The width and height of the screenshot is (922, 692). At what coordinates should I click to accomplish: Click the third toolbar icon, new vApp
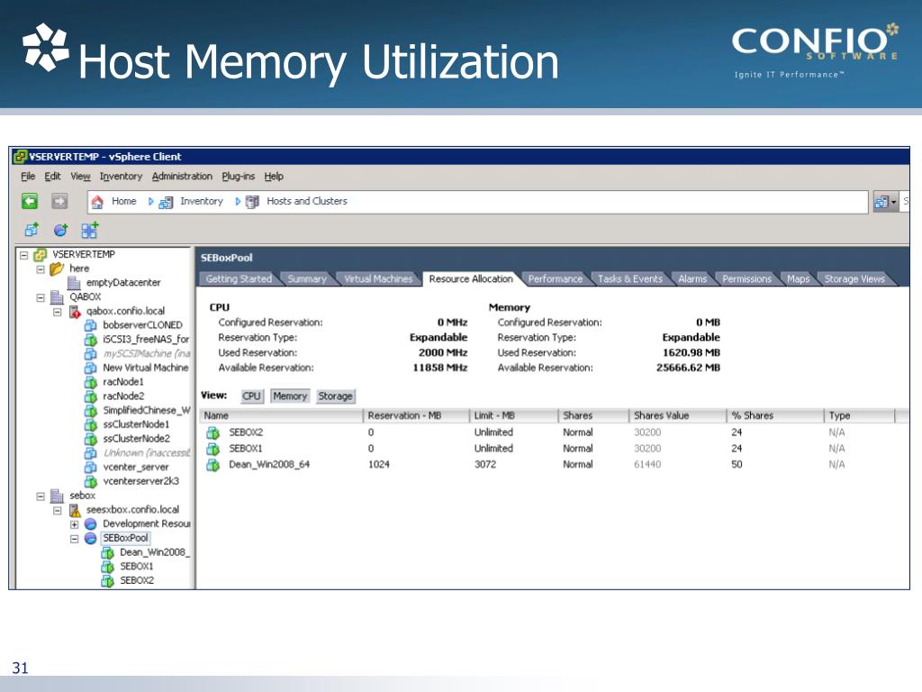[89, 230]
